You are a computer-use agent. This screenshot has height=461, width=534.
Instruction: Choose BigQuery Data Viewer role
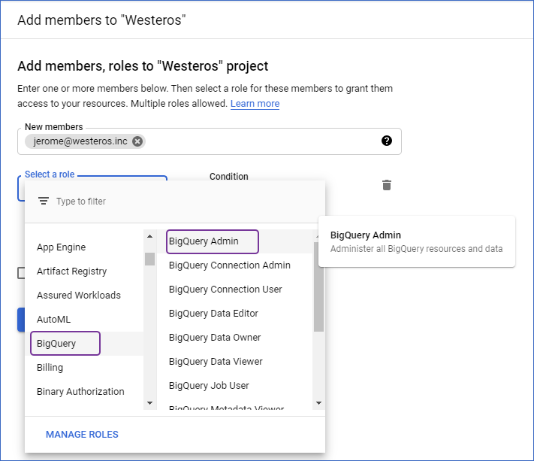coord(234,362)
